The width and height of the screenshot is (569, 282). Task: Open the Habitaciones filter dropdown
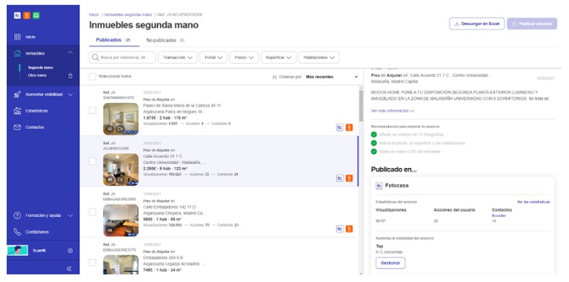(x=319, y=57)
